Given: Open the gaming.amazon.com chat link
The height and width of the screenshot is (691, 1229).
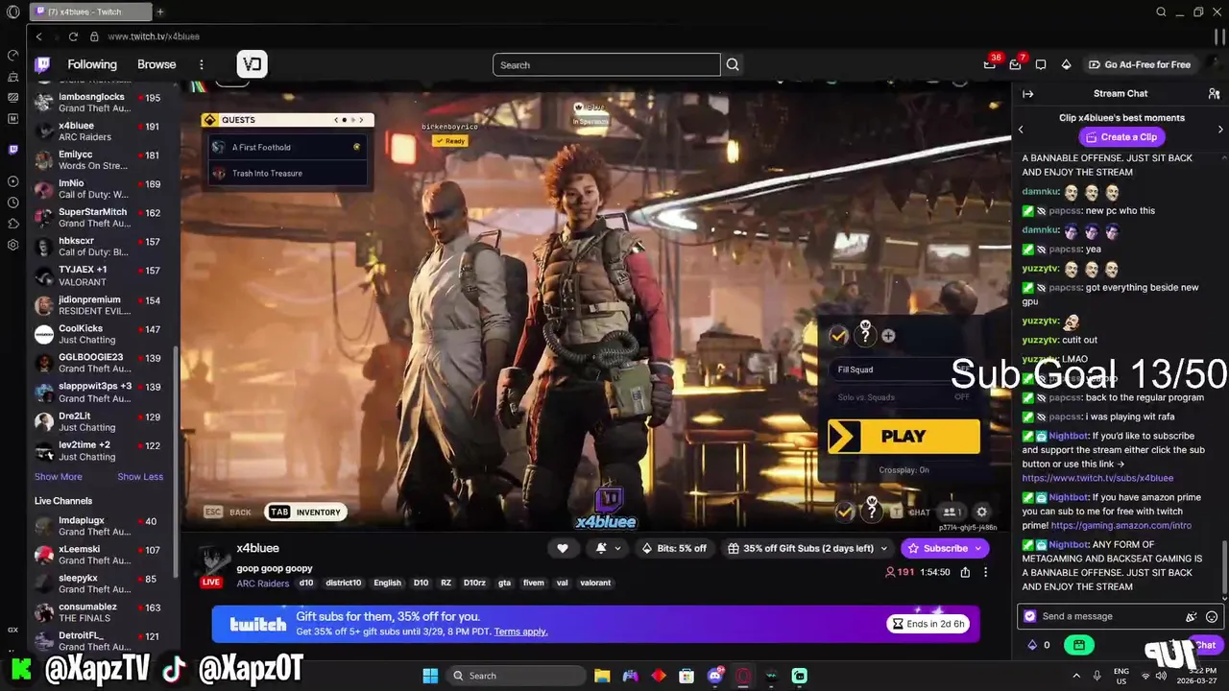Looking at the screenshot, I should pos(1121,526).
